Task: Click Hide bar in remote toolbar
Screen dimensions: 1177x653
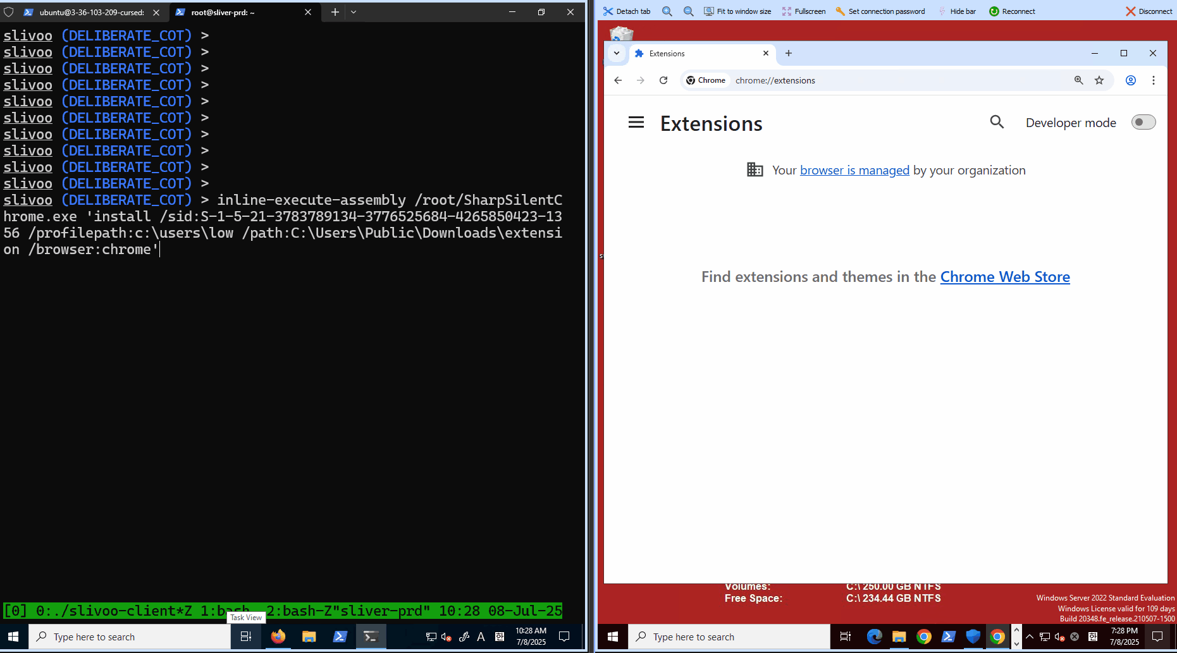Action: [957, 11]
